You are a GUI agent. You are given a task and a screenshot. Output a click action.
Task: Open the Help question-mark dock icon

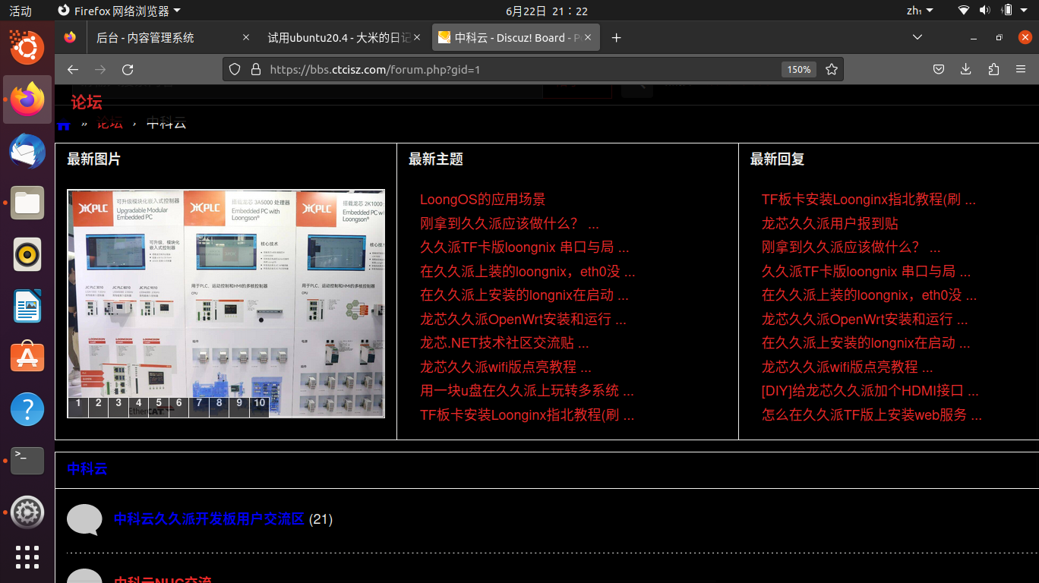27,409
